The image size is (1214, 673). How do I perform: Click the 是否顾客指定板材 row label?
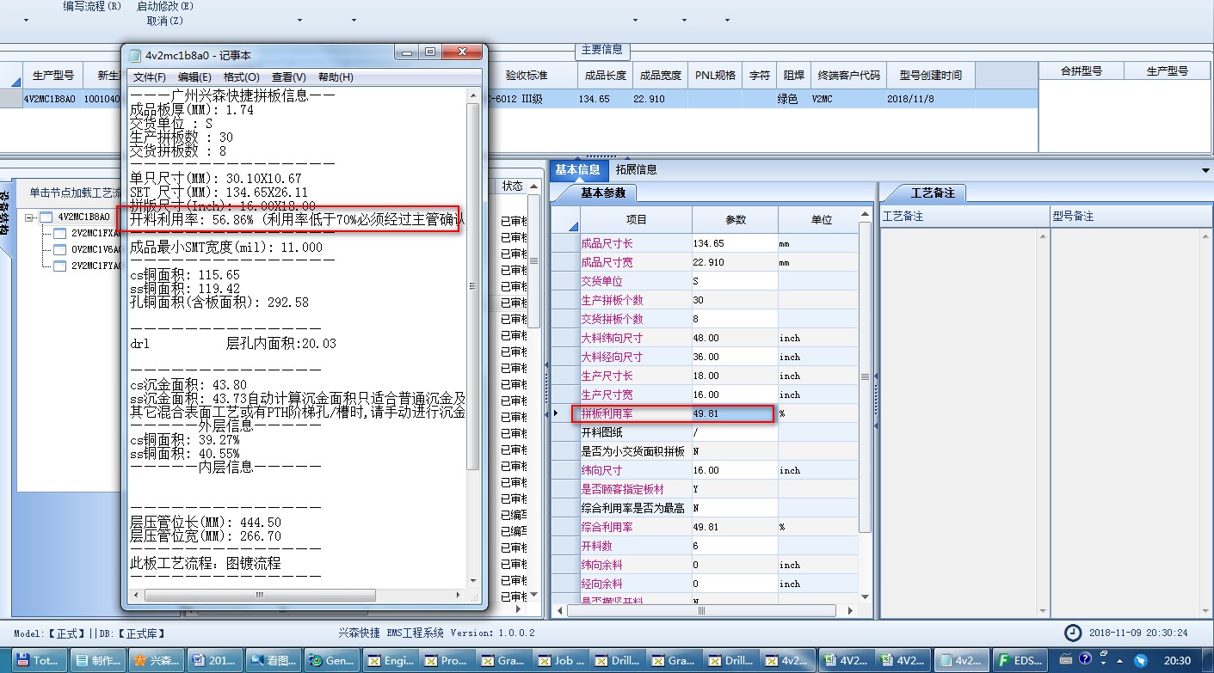point(635,489)
